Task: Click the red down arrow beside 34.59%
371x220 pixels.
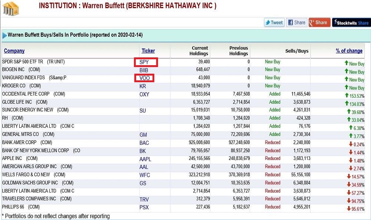Action: (349, 184)
